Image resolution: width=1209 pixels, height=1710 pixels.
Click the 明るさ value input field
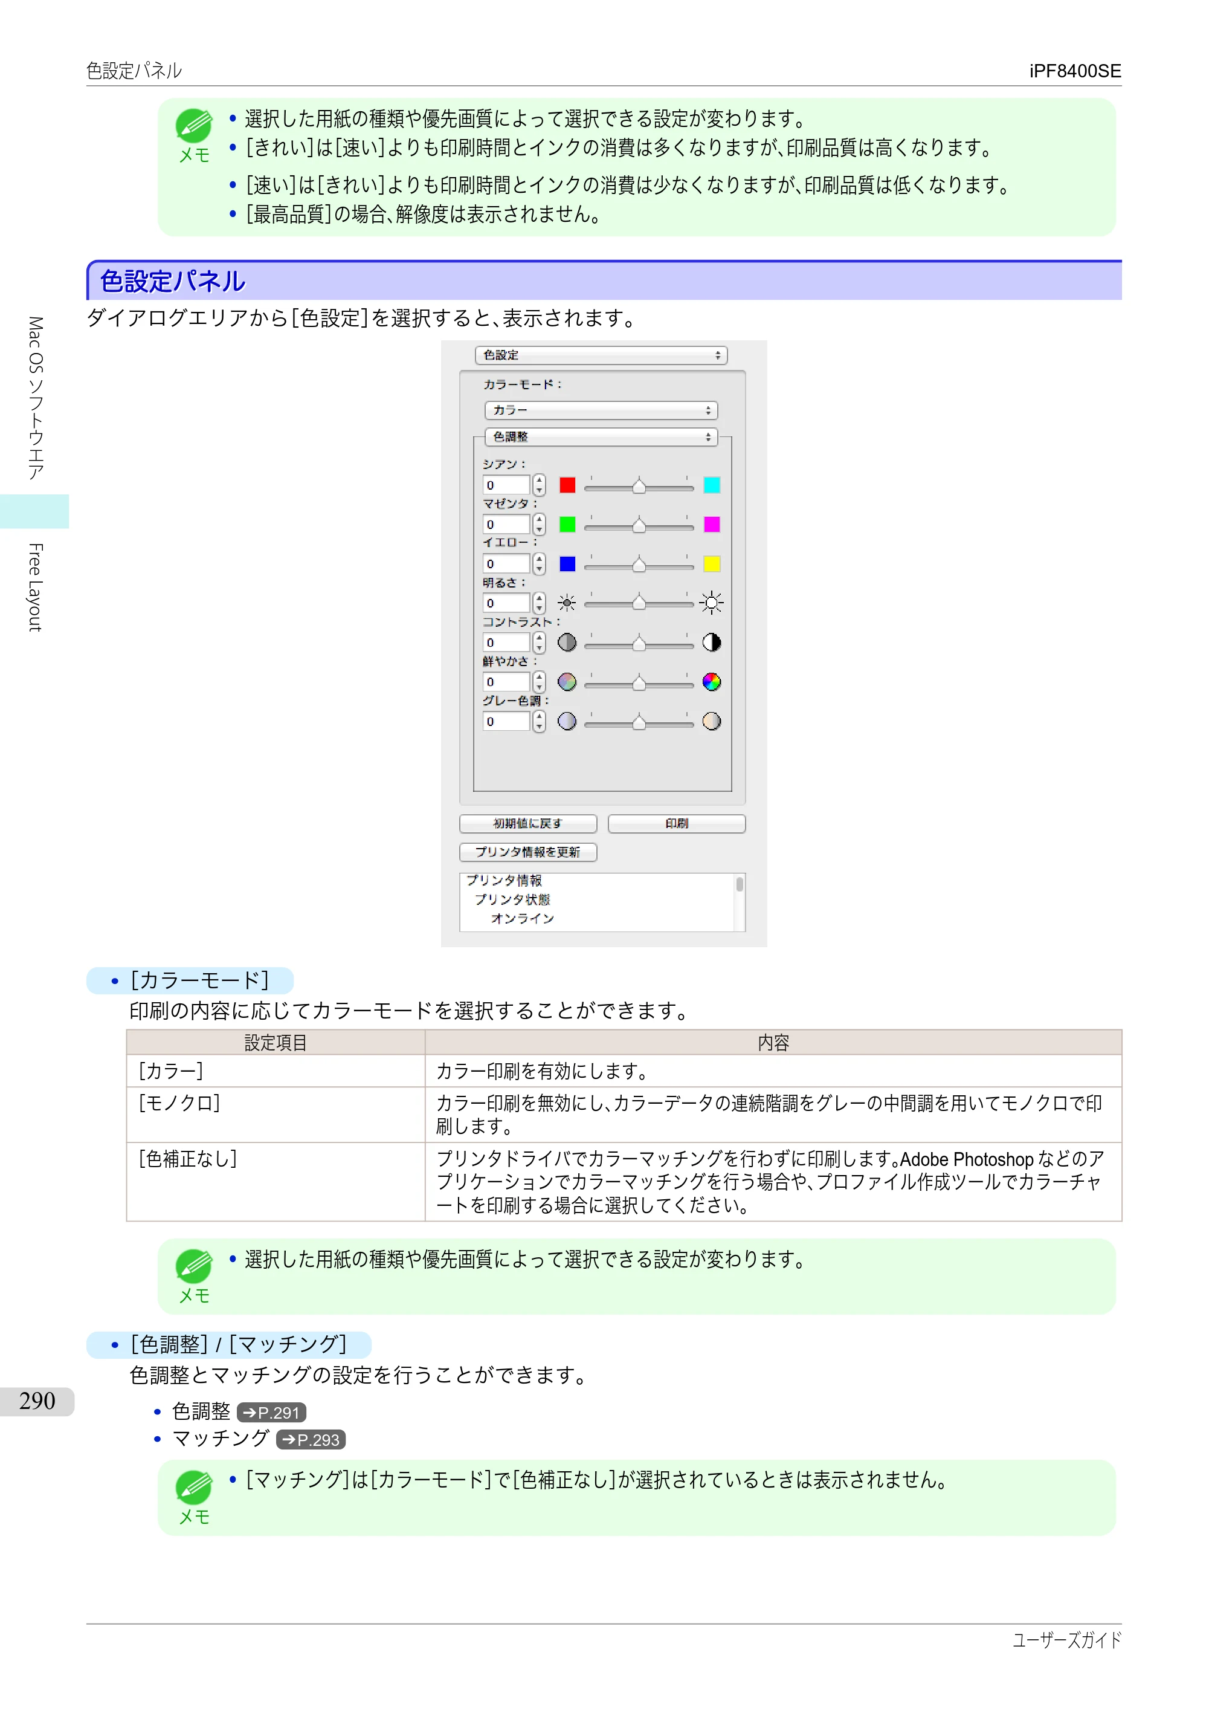click(506, 603)
